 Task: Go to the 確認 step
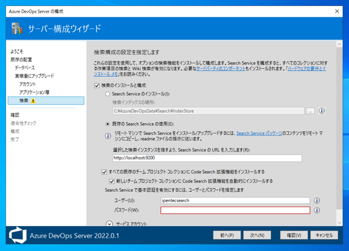15,115
